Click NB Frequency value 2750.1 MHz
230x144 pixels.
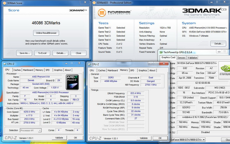pyautogui.click(x=151, y=85)
